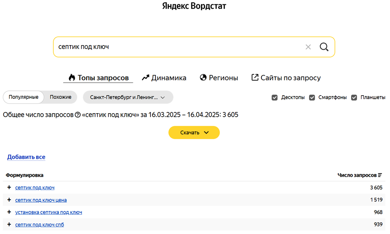Viewport: 390px width, 234px height.
Task: Click the question mark help icon
Action: [78, 115]
